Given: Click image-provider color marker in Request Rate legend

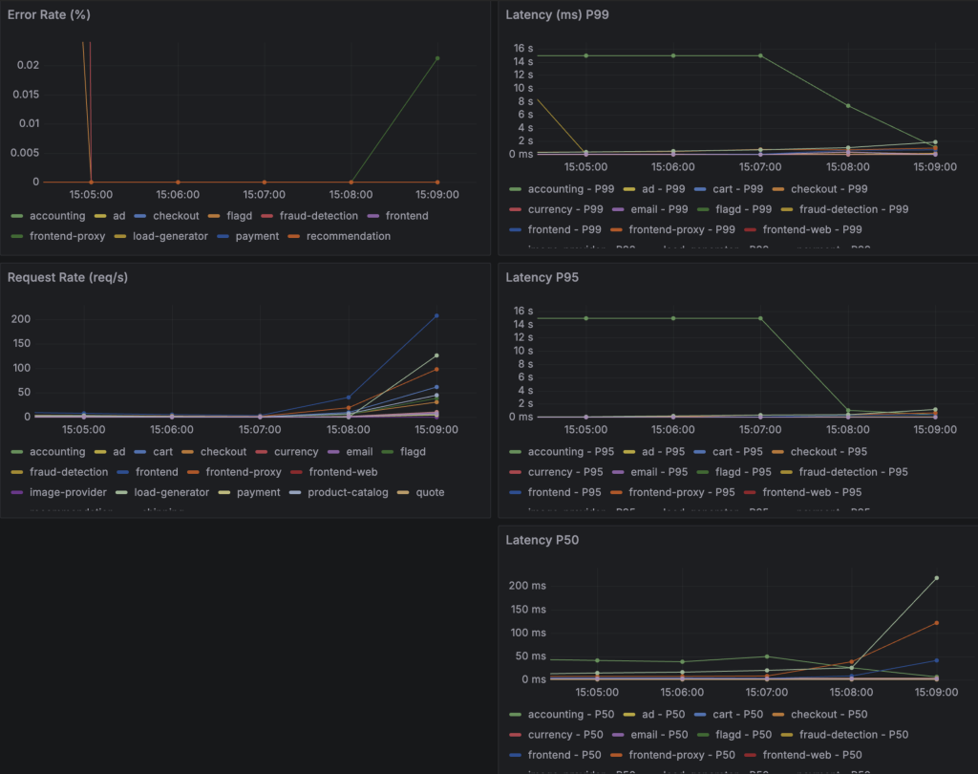Looking at the screenshot, I should (16, 492).
